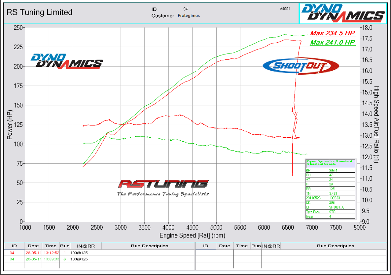Click the Customer name Protegimus field
391x275 pixels.
coord(188,16)
